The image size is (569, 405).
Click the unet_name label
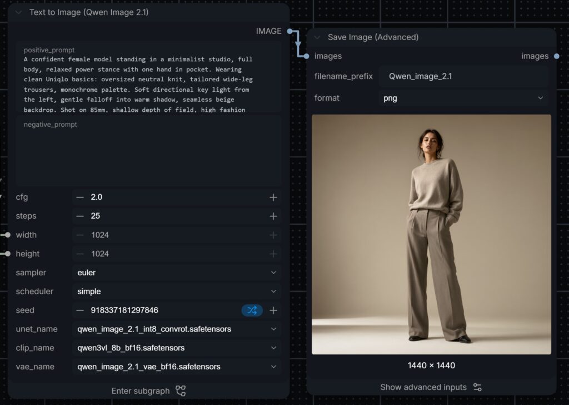37,329
